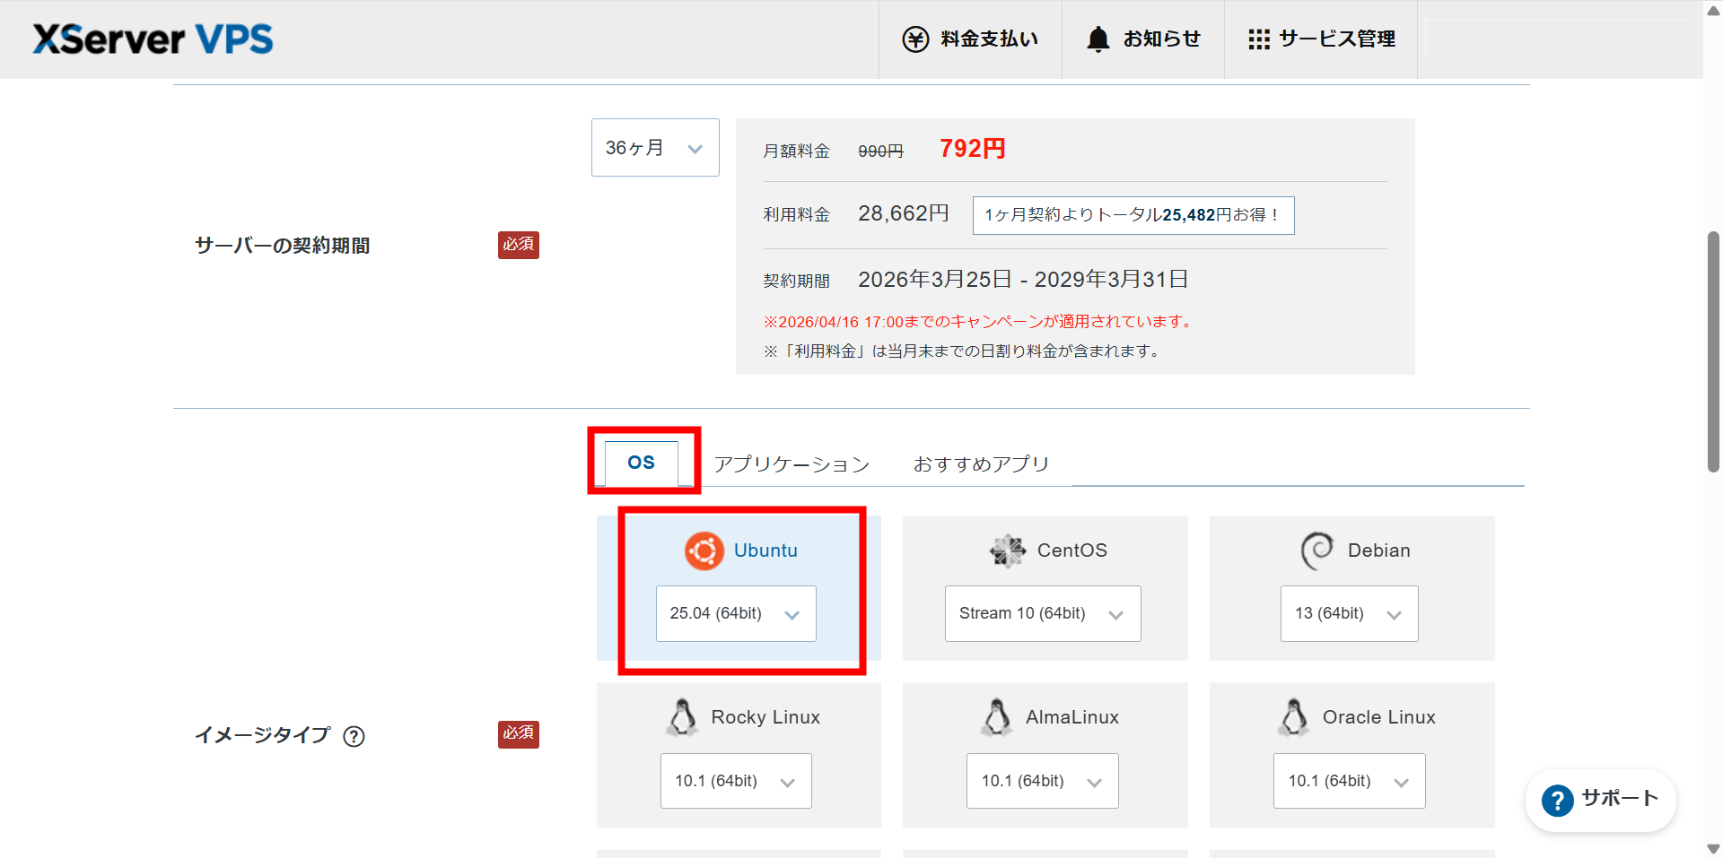Select the OS tab

(x=641, y=463)
